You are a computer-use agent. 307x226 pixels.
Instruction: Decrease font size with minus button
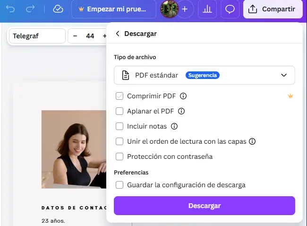[75, 36]
